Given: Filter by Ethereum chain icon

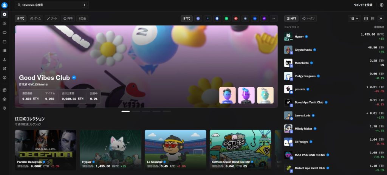Looking at the screenshot, I should [198, 18].
